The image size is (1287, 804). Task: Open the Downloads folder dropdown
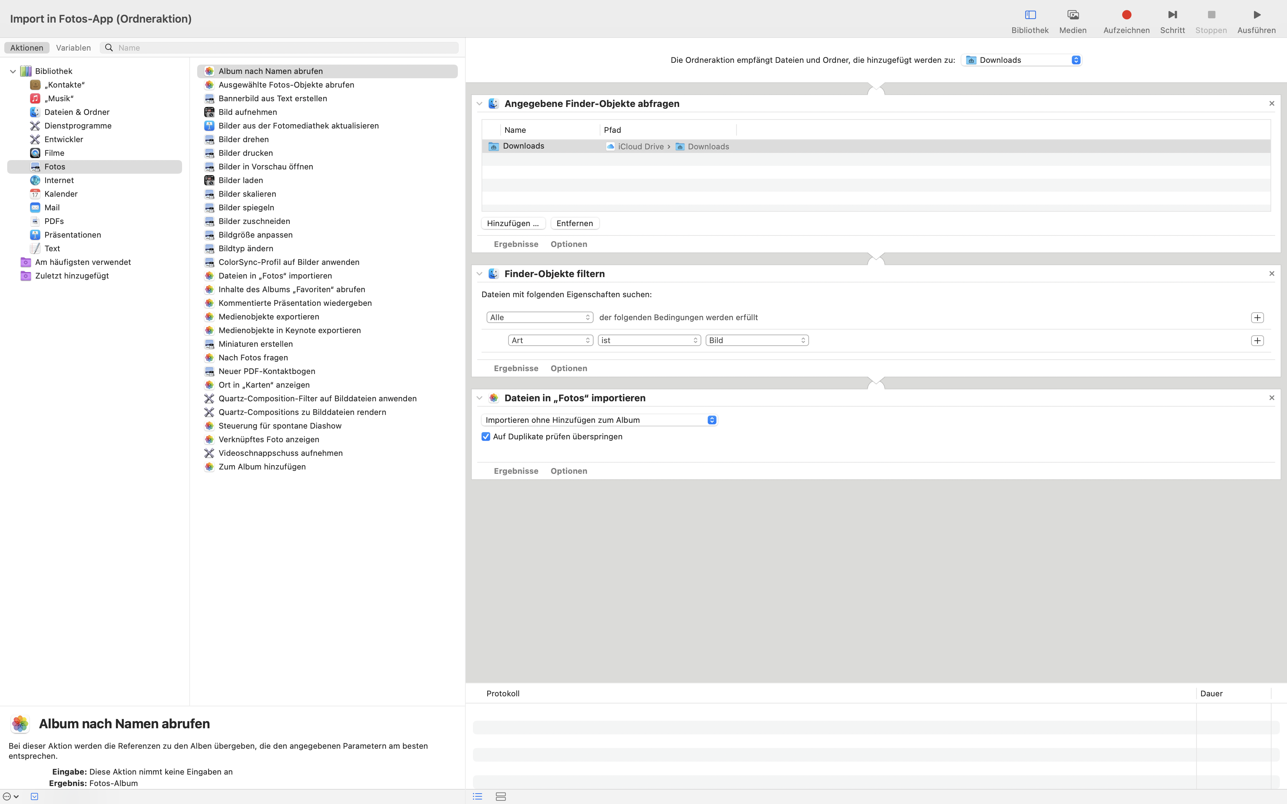point(1021,60)
